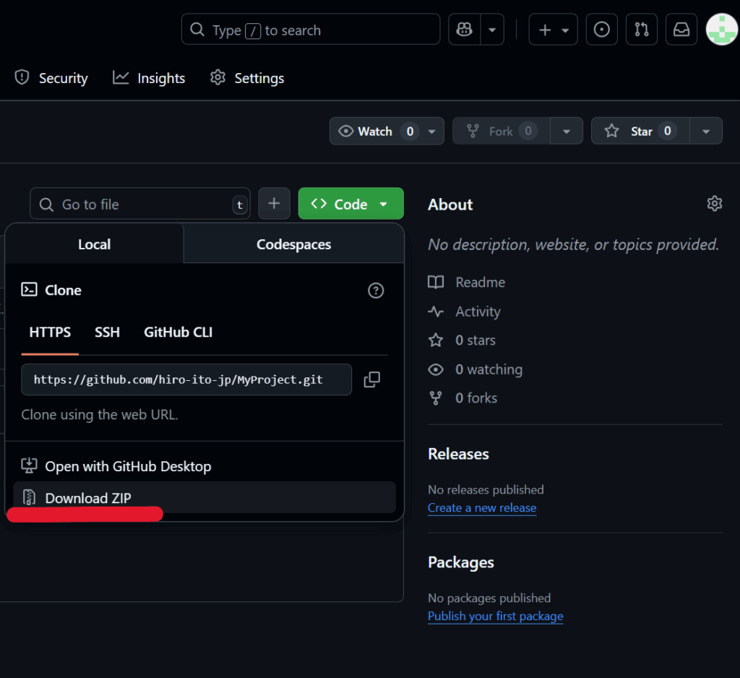740x678 pixels.
Task: Open the Pull requests icon in header
Action: 641,30
